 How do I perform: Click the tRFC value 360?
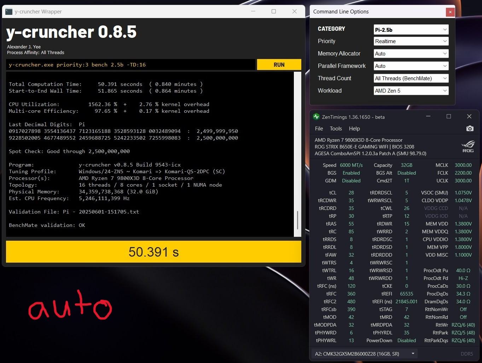tap(351, 294)
